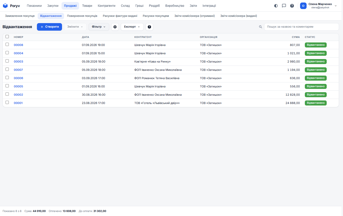Viewport: 343px width, 216px height.
Task: Click the help question icon beside Експорт
Action: click(149, 27)
